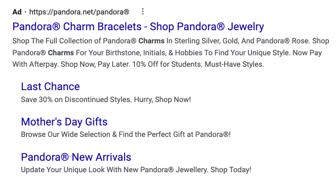Viewport: 336px width, 182px height.
Task: Click the 'Sterling Silver' phrase in the description
Action: (x=198, y=41)
